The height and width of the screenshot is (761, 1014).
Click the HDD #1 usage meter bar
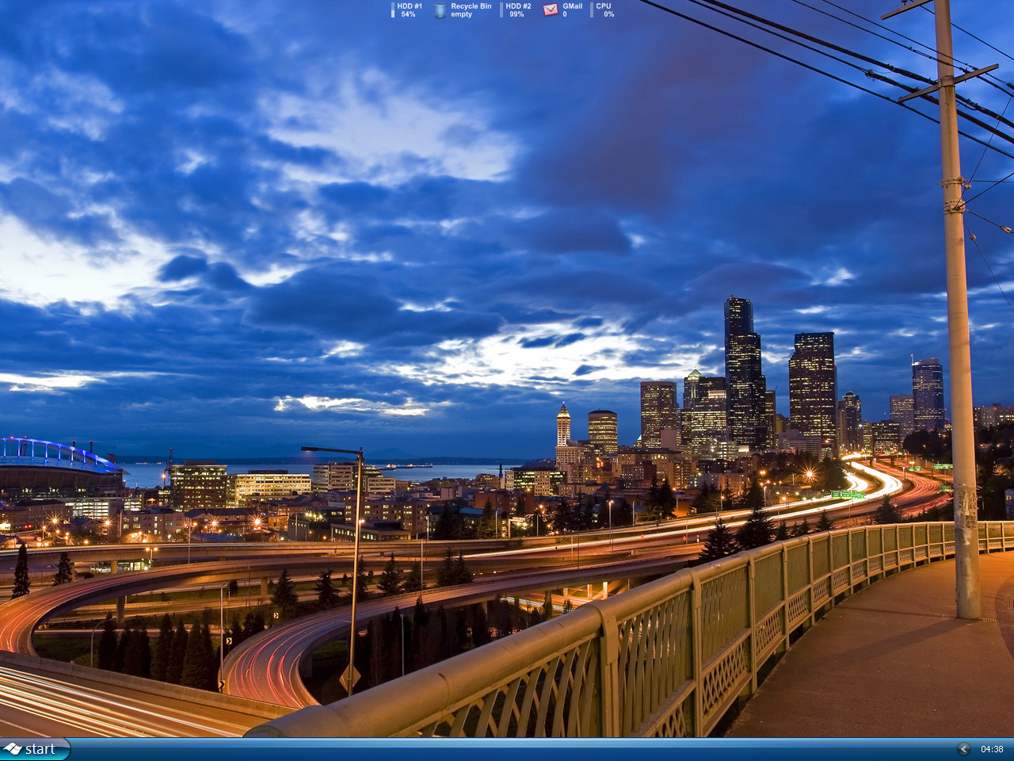coord(393,10)
